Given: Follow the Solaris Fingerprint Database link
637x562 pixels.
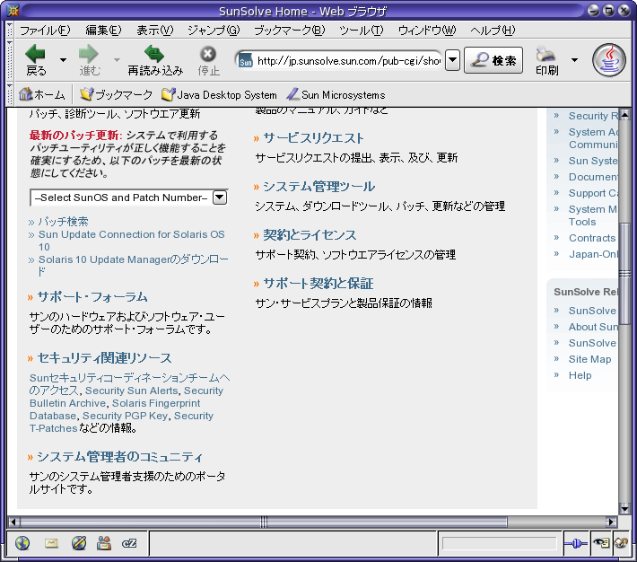Looking at the screenshot, I should pyautogui.click(x=115, y=409).
